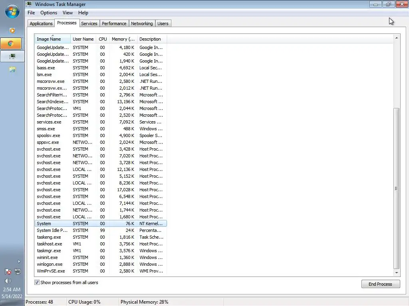Screen dimensions: 409x306
Task: Show hidden tray icons arrow
Action: point(19,261)
